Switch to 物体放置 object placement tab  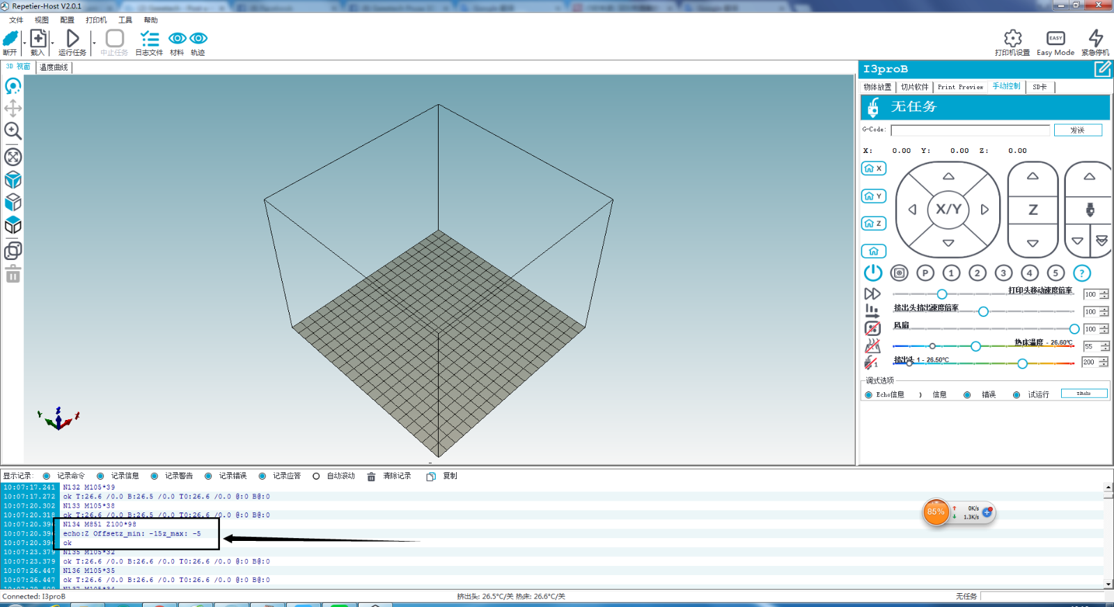(x=877, y=87)
